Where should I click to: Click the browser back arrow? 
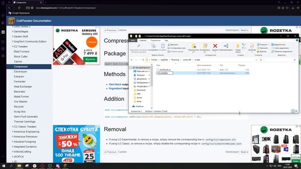pos(9,8)
